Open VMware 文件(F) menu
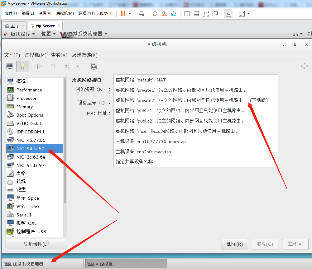This screenshot has width=312, height=269. (11, 13)
